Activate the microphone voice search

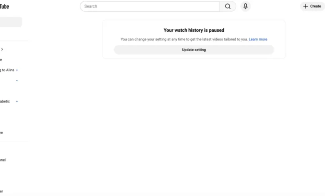(x=245, y=6)
